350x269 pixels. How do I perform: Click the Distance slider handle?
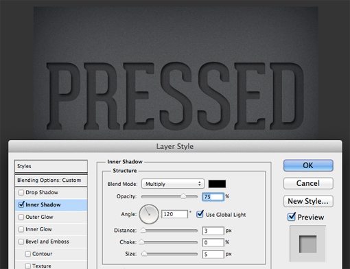143,231
